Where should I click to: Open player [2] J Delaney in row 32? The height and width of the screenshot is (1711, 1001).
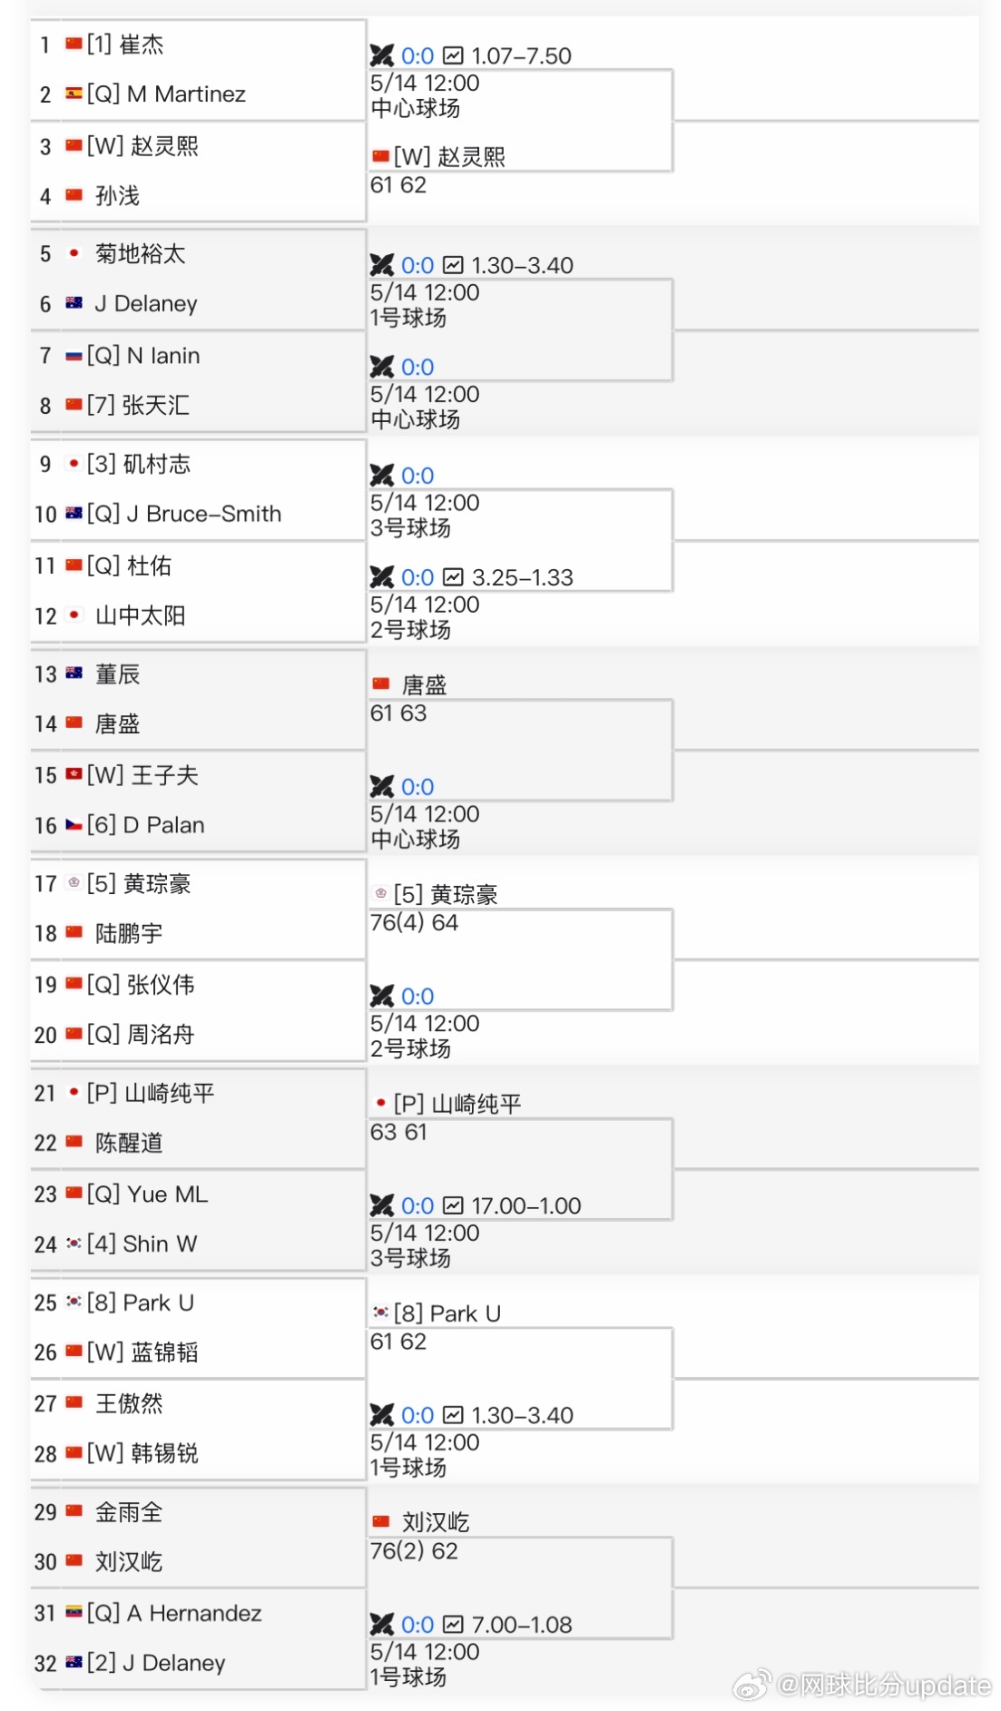(x=156, y=1663)
